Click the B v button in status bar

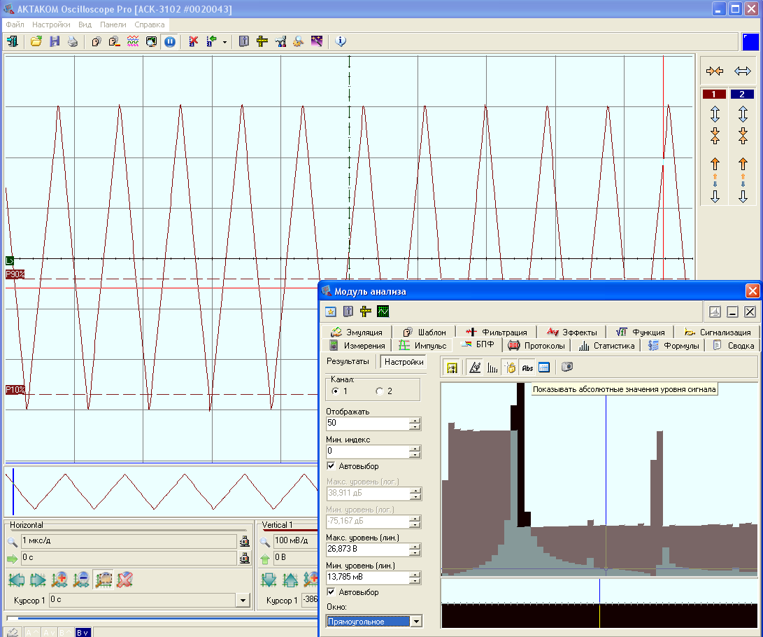pos(83,633)
